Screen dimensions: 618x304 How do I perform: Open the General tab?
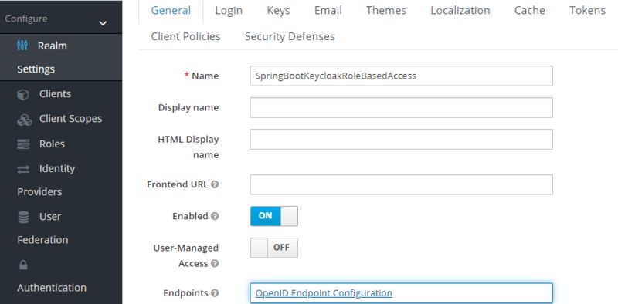[171, 11]
